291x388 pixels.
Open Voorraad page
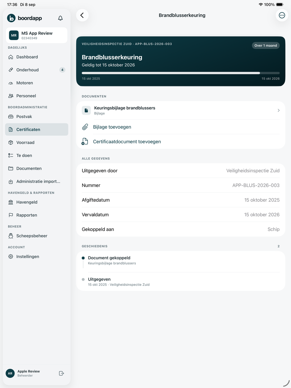[37, 142]
